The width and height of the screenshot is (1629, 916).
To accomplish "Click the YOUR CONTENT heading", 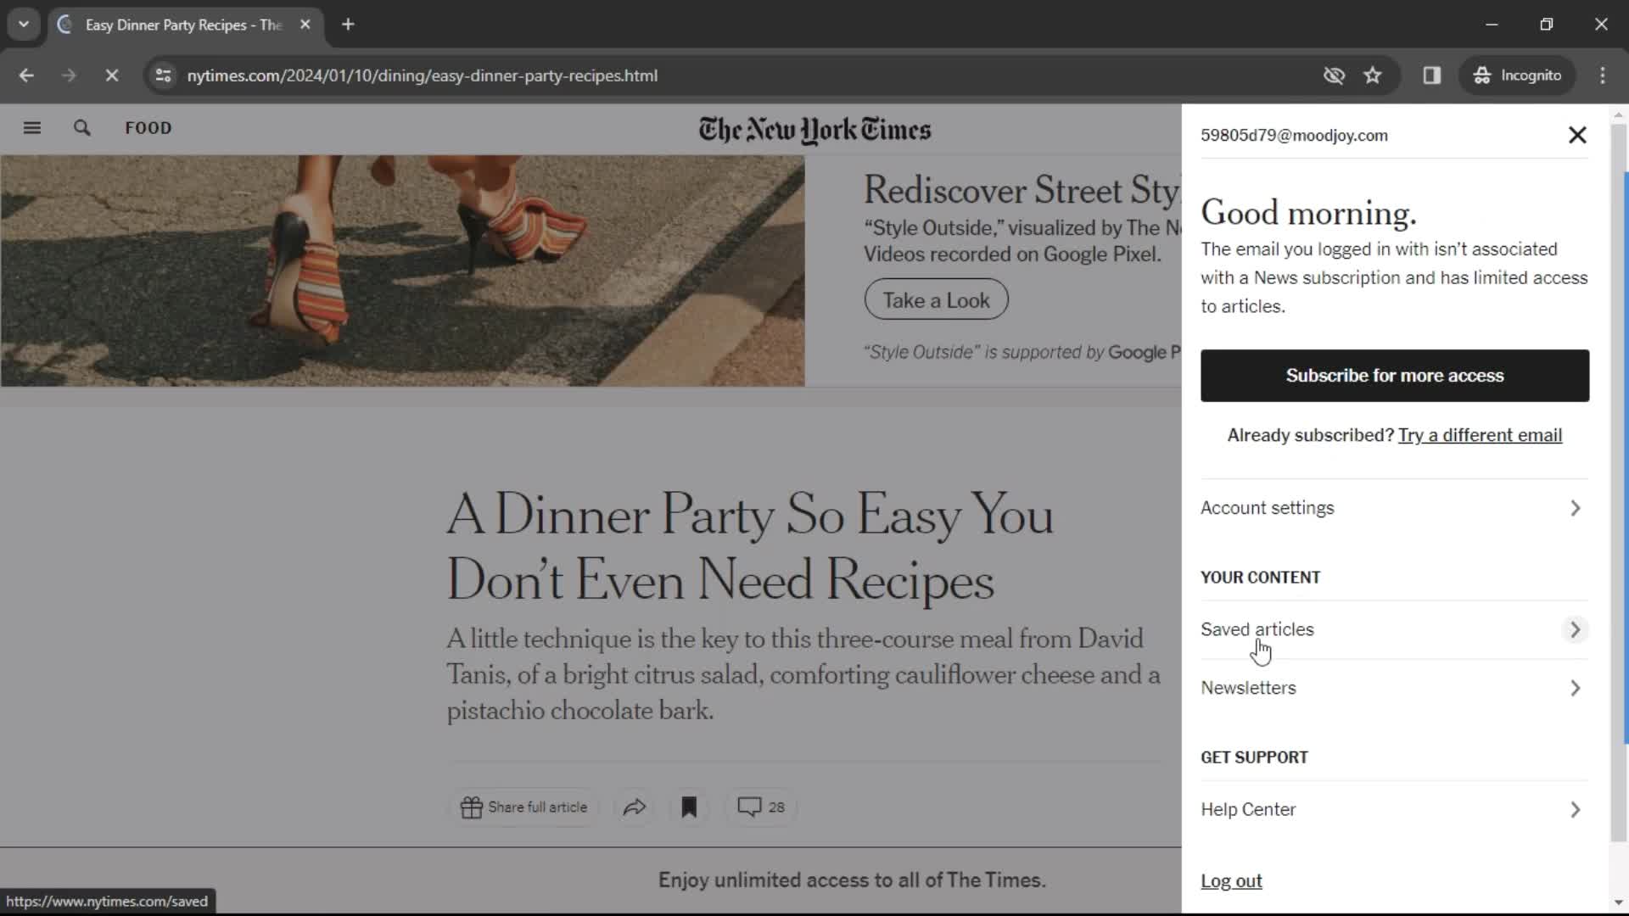I will [x=1260, y=578].
